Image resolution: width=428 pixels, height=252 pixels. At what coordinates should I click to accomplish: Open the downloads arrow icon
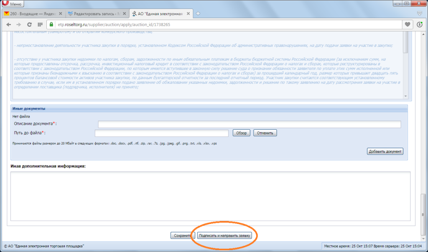click(x=420, y=25)
